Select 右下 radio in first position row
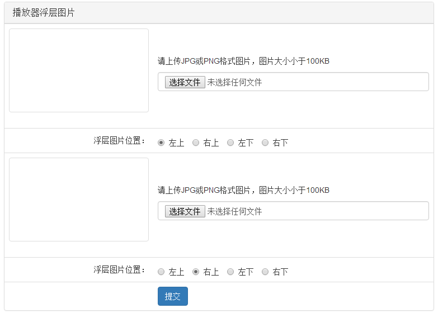The image size is (438, 313). (x=265, y=143)
